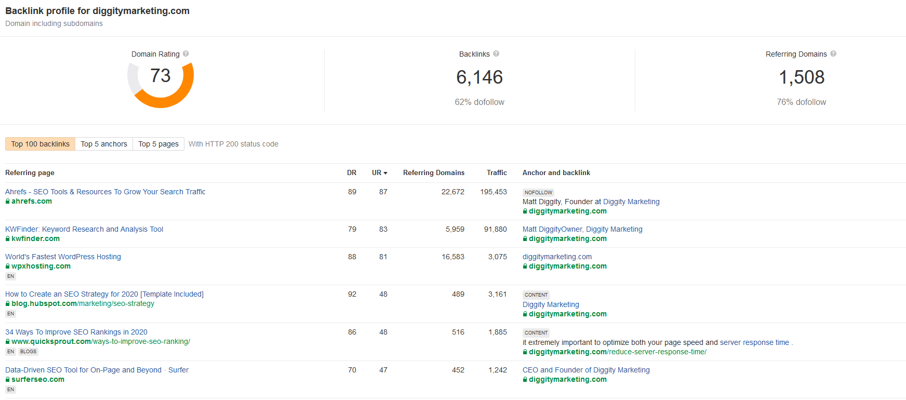
Task: Click the diggitymarketing.com backlink in surferseo row
Action: (568, 379)
